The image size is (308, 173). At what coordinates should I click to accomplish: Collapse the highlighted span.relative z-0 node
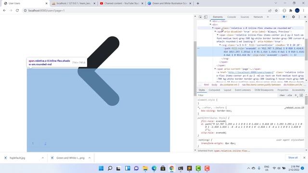coord(213,28)
